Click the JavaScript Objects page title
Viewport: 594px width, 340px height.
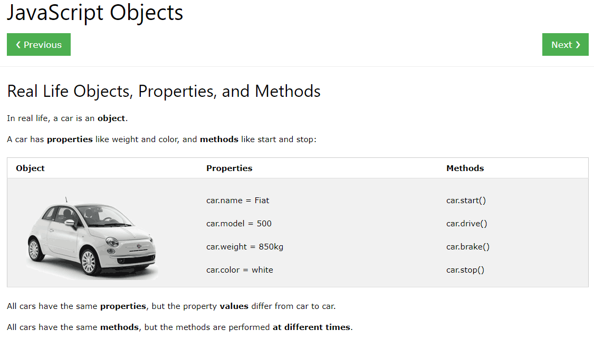[95, 13]
